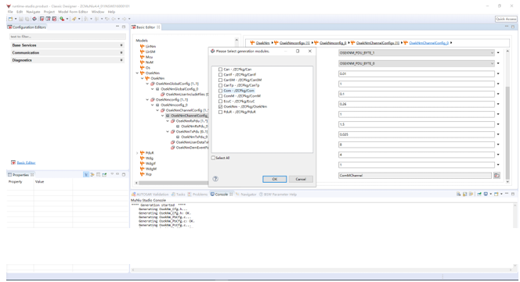Expand the PduR model node
The width and height of the screenshot is (520, 282).
tap(137, 153)
